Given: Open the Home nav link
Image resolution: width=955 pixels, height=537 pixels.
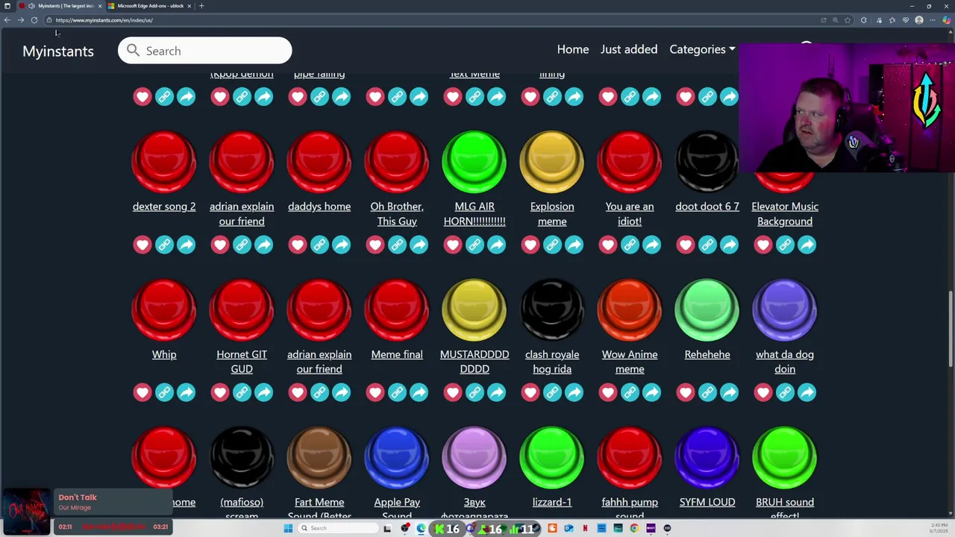Looking at the screenshot, I should (573, 49).
